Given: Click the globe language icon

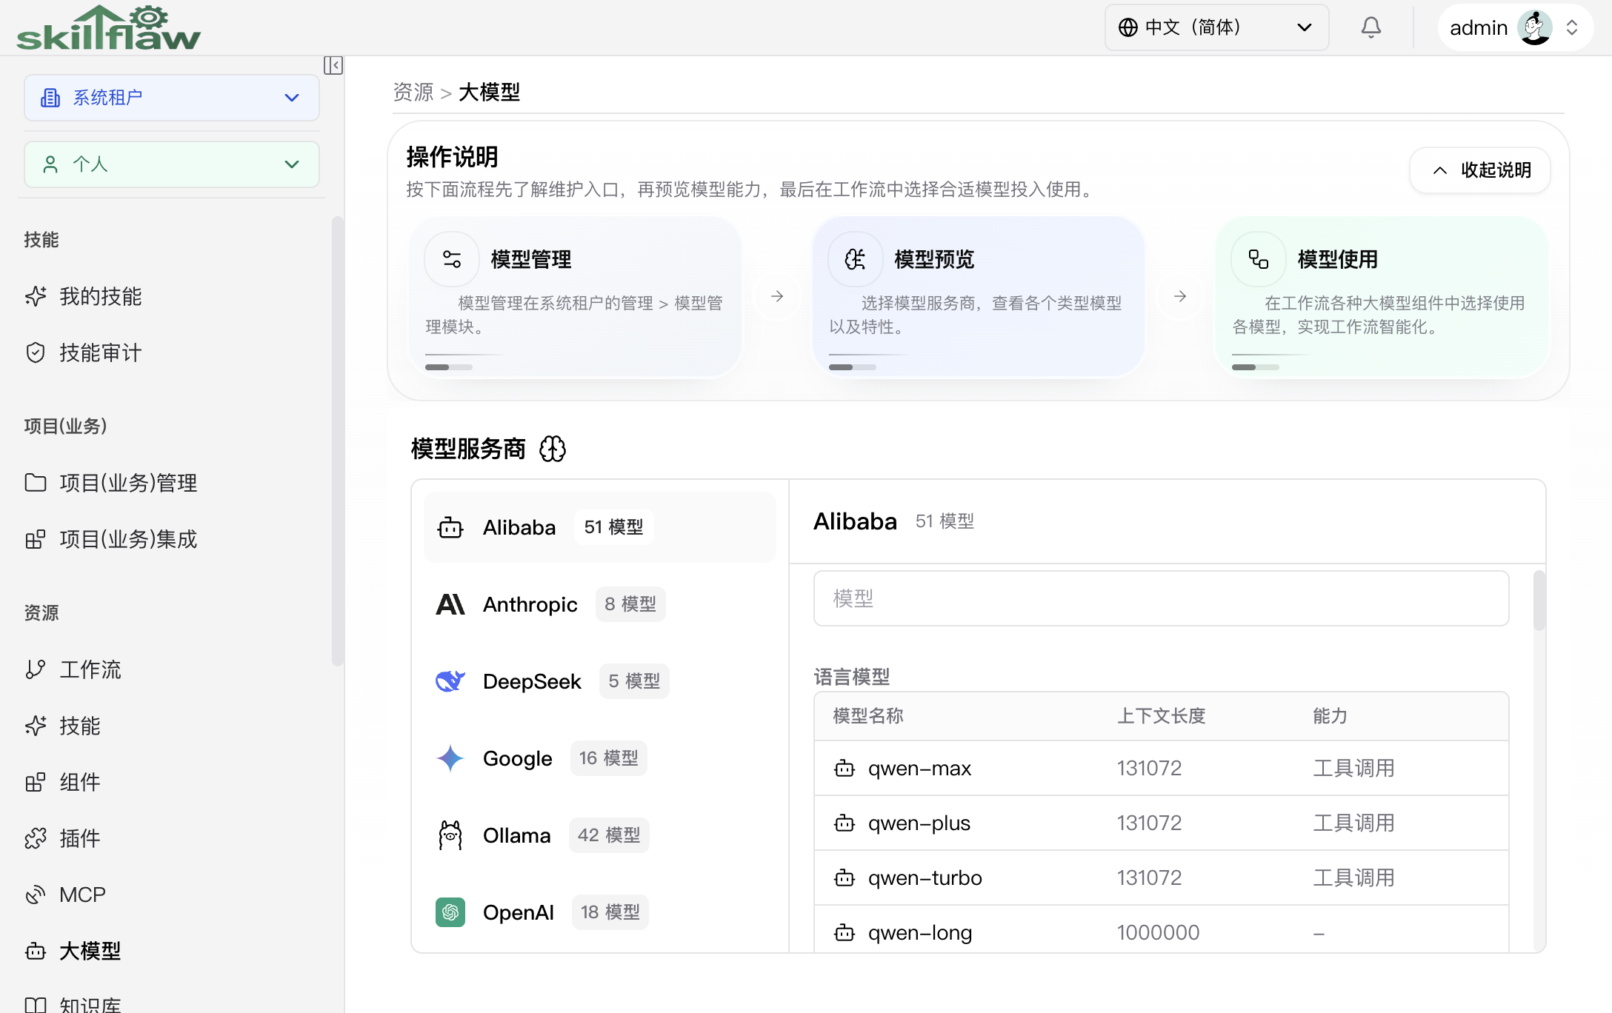Looking at the screenshot, I should point(1128,27).
